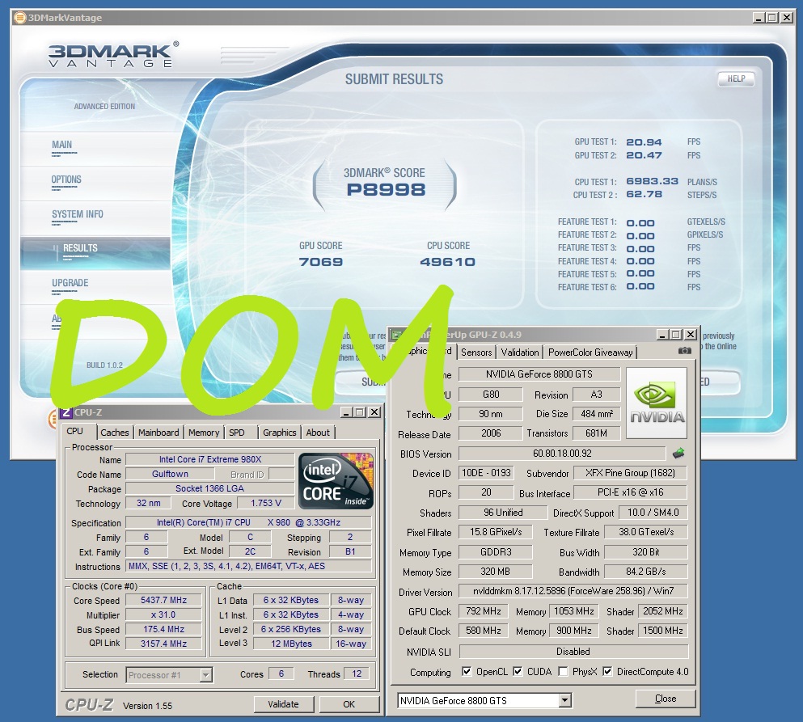Screen dimensions: 803x722
Task: Open the Sensors tab in GPU-Z
Action: [476, 352]
